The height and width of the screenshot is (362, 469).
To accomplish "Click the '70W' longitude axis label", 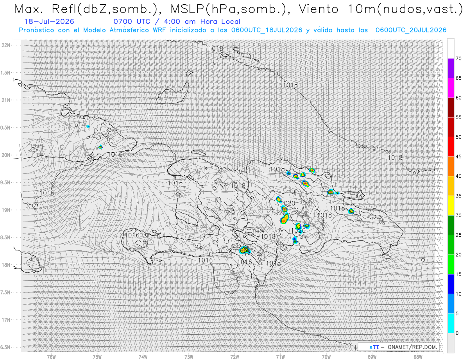I will [x=326, y=357].
